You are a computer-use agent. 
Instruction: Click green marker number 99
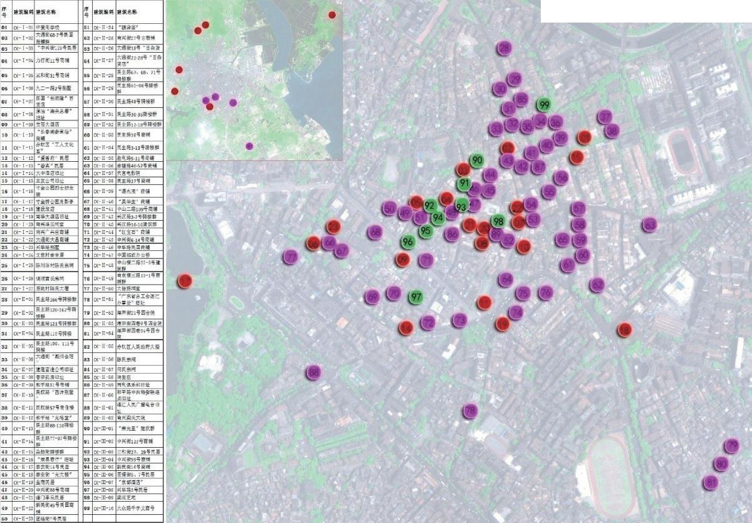coord(544,105)
